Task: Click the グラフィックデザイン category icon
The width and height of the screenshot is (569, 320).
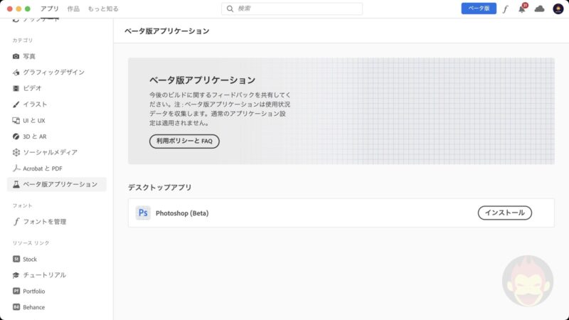Action: pos(16,73)
